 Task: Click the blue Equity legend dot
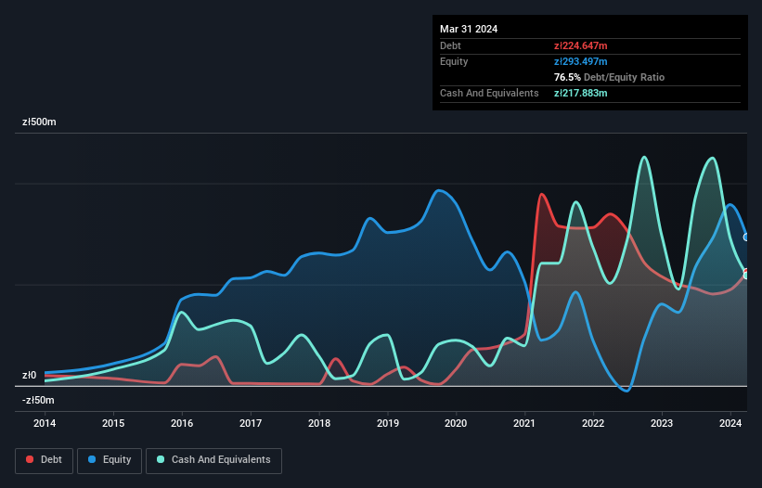(92, 459)
